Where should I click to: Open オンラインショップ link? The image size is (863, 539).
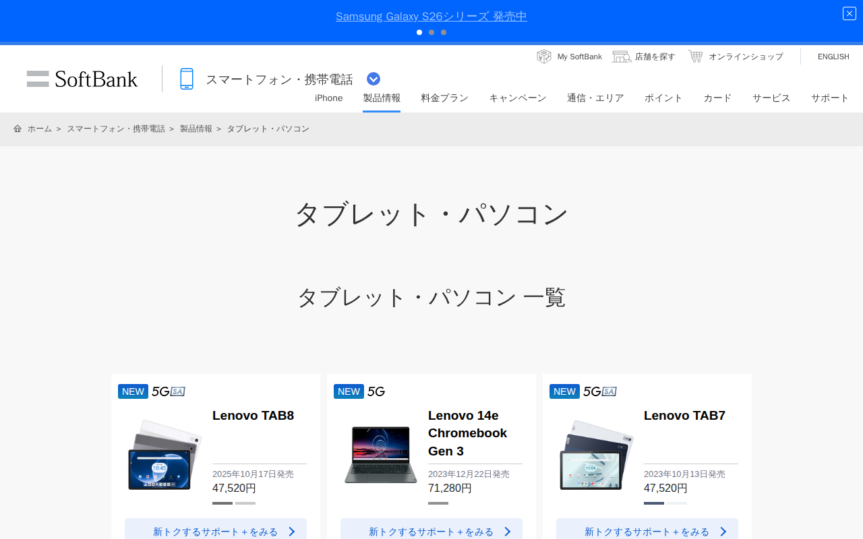tap(746, 57)
